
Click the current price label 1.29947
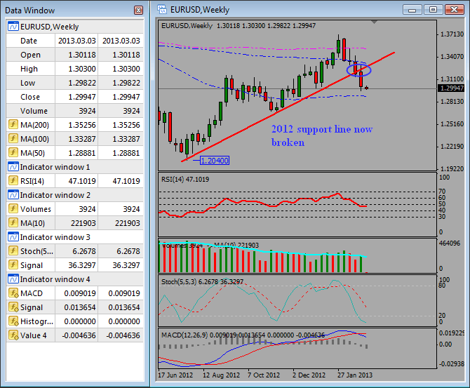click(451, 88)
